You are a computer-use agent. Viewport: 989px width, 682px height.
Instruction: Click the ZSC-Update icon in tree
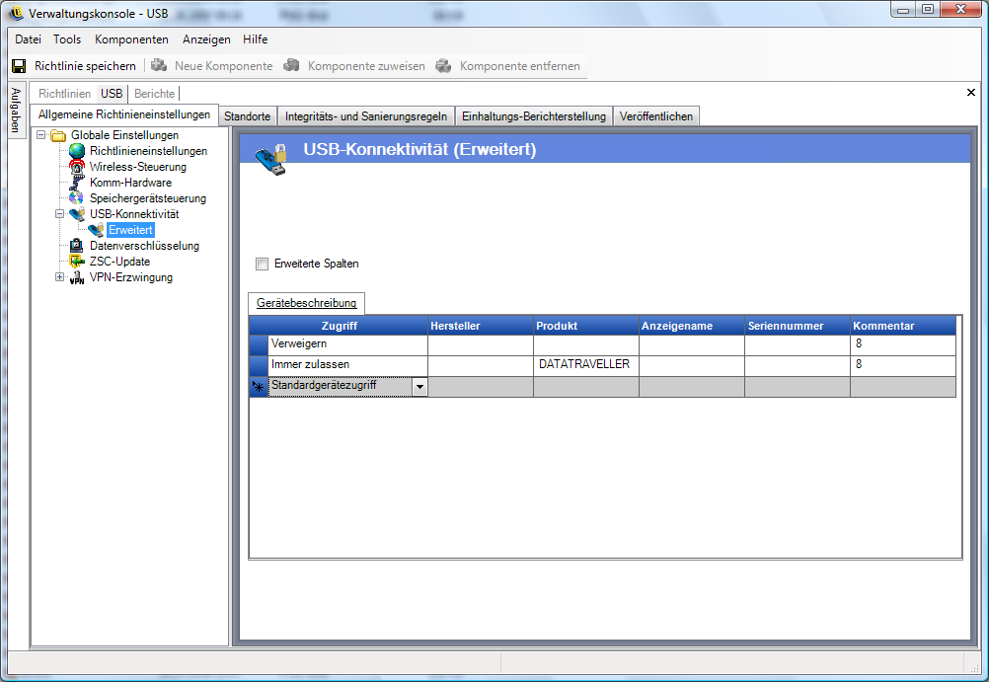77,262
